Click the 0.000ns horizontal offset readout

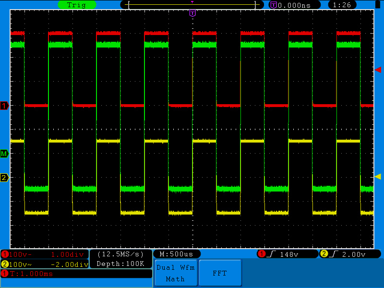point(295,5)
